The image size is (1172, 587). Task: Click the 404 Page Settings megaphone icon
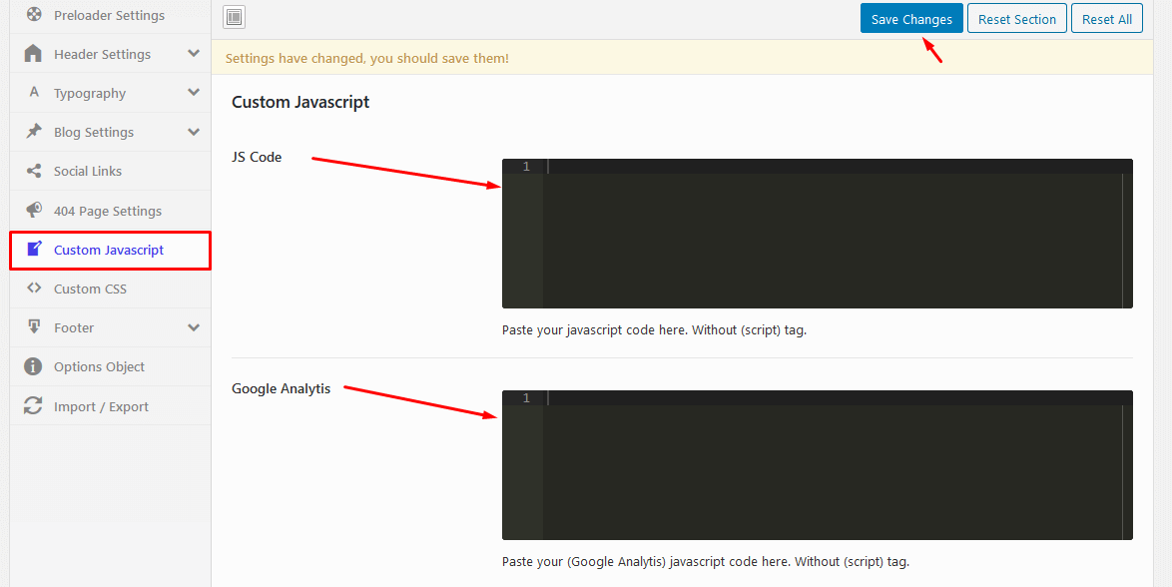coord(34,211)
